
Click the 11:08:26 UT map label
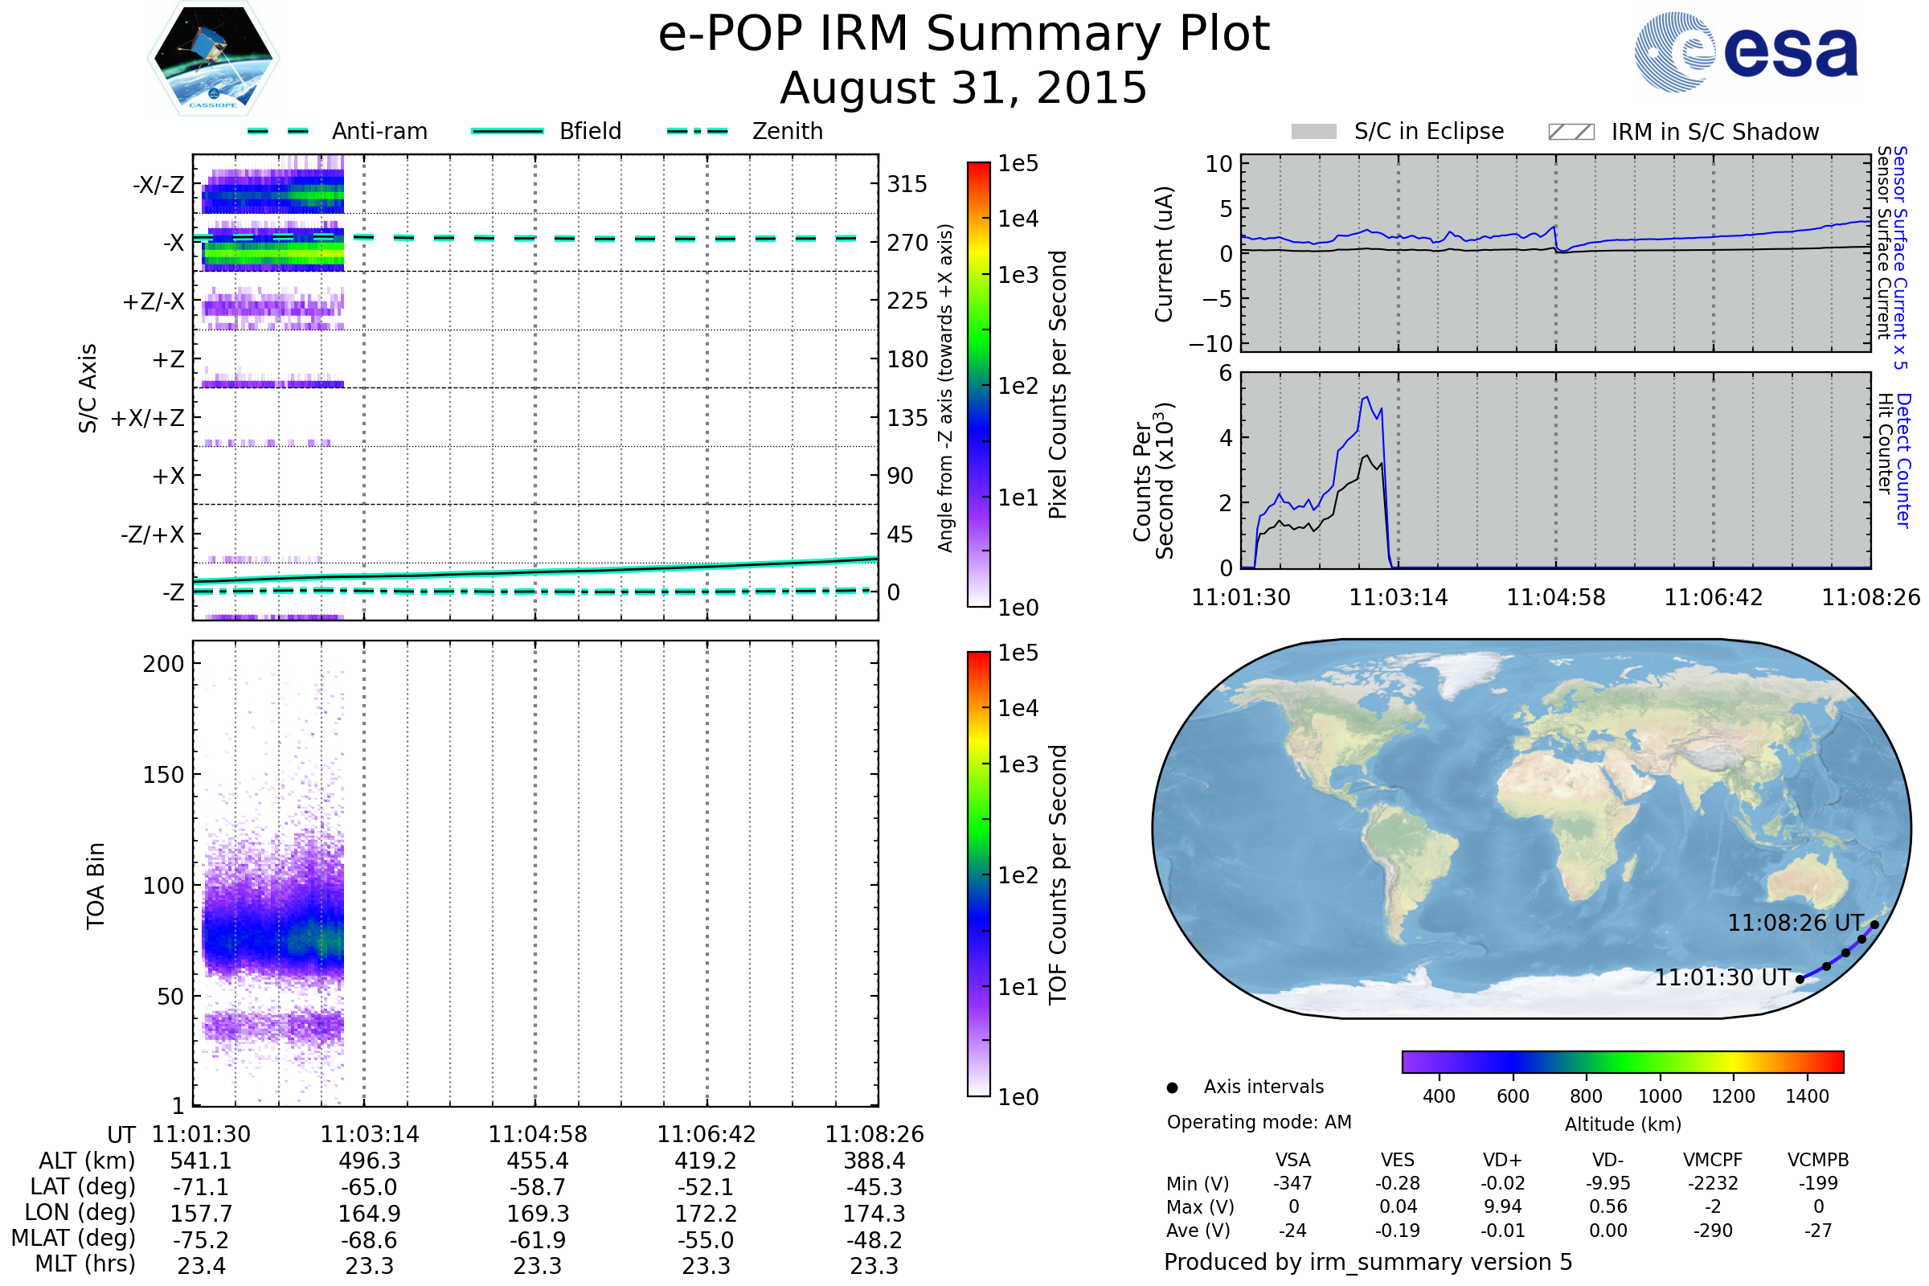point(1796,924)
